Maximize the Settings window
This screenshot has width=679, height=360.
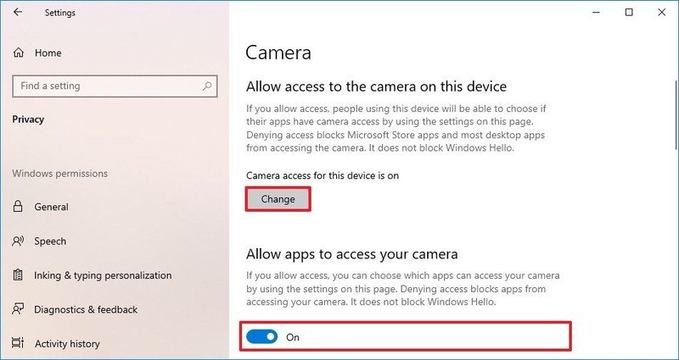629,13
